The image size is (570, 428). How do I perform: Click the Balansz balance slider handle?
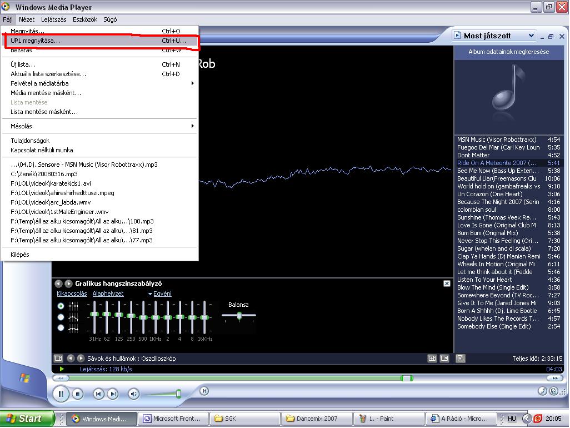click(x=239, y=316)
